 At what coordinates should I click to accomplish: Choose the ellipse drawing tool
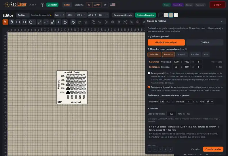point(24,22)
